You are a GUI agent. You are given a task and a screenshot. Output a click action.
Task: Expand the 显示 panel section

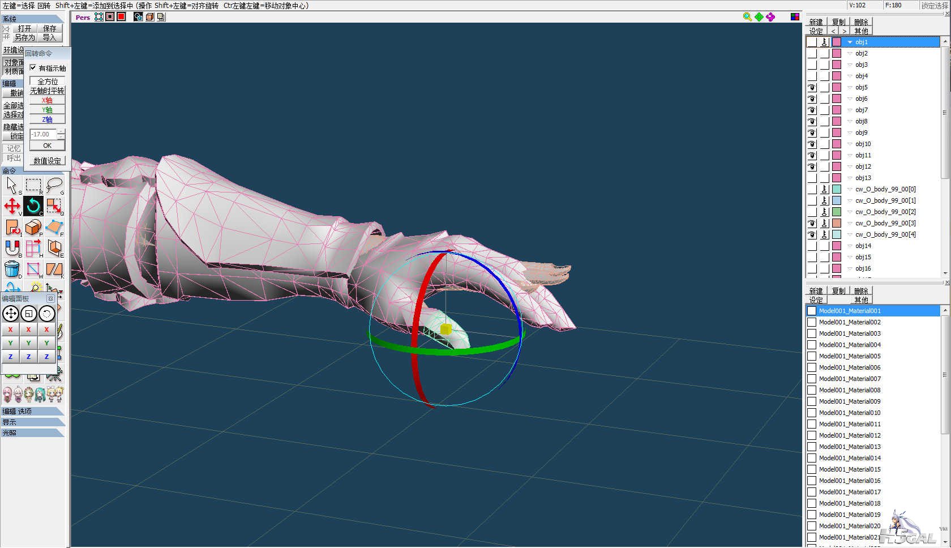pyautogui.click(x=32, y=422)
